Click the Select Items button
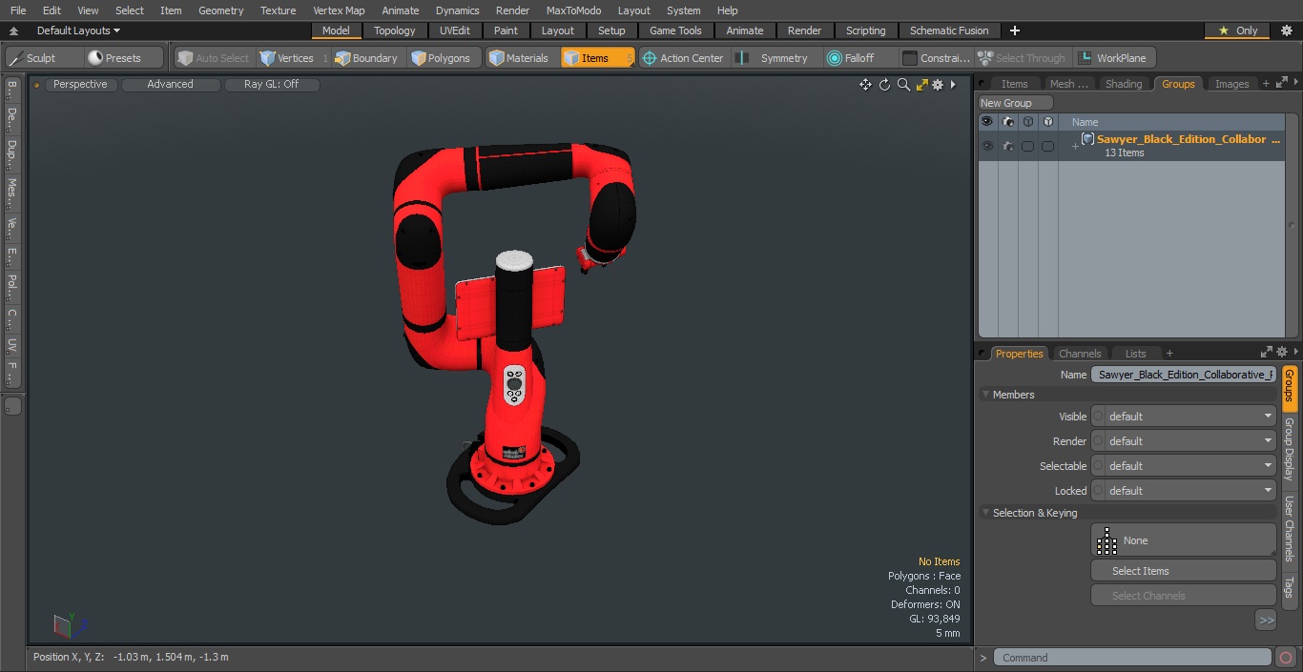 click(x=1183, y=571)
